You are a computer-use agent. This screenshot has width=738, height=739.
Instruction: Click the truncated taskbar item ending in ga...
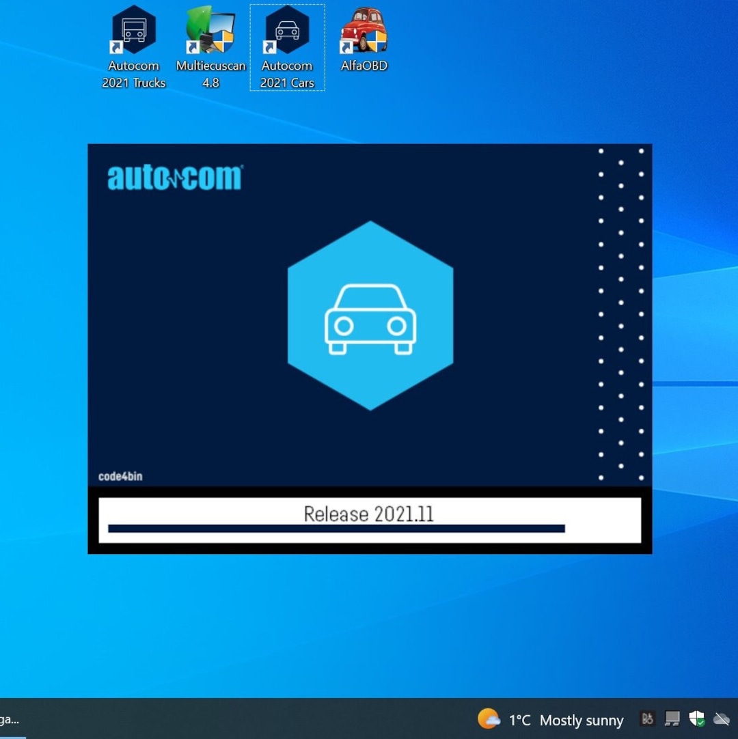click(10, 719)
